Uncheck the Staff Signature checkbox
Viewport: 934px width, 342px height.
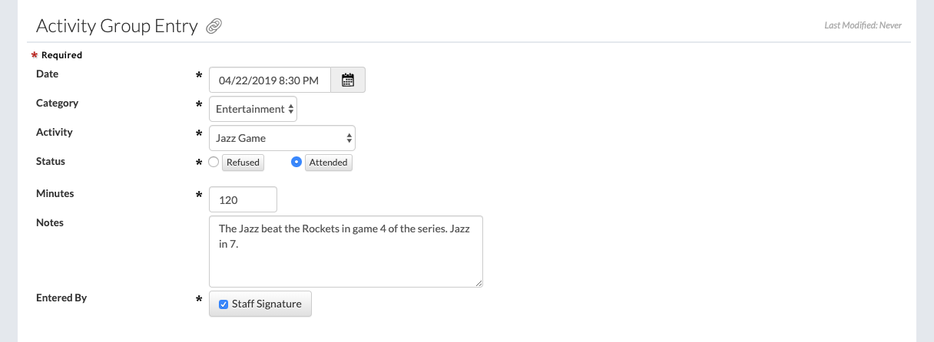(224, 304)
